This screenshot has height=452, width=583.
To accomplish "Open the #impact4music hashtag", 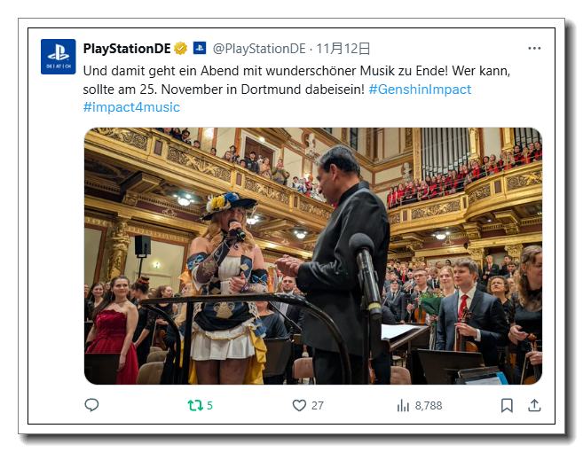I will [131, 107].
